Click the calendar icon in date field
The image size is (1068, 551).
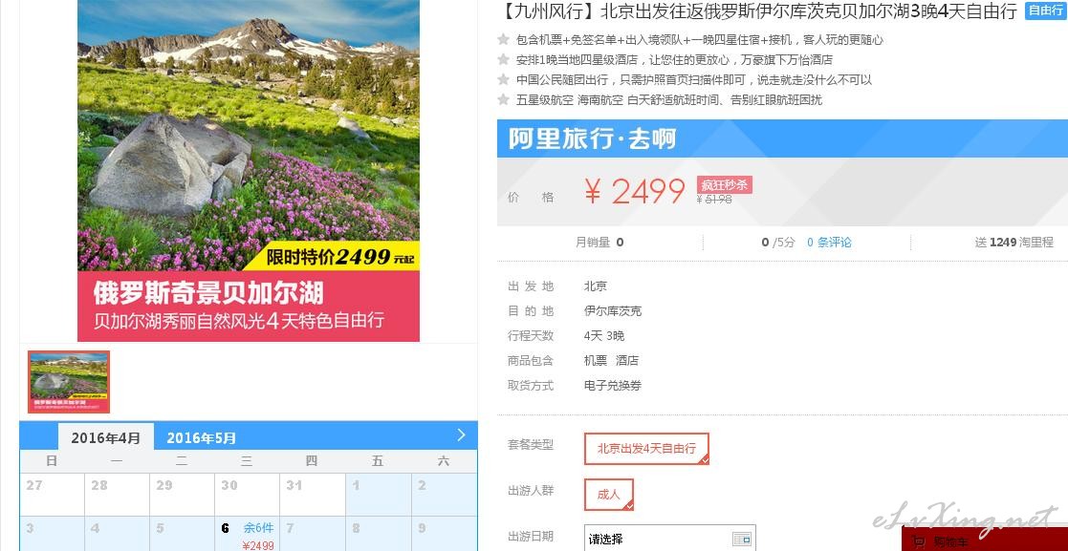pos(742,540)
